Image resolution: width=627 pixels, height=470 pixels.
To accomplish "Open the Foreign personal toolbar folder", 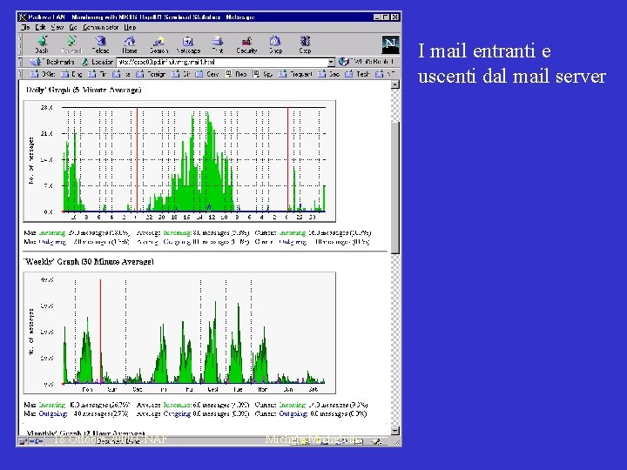I will [x=151, y=74].
